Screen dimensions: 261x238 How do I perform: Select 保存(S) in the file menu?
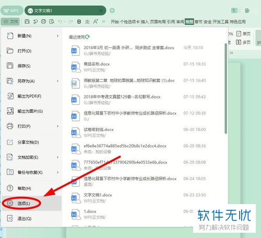coord(32,66)
